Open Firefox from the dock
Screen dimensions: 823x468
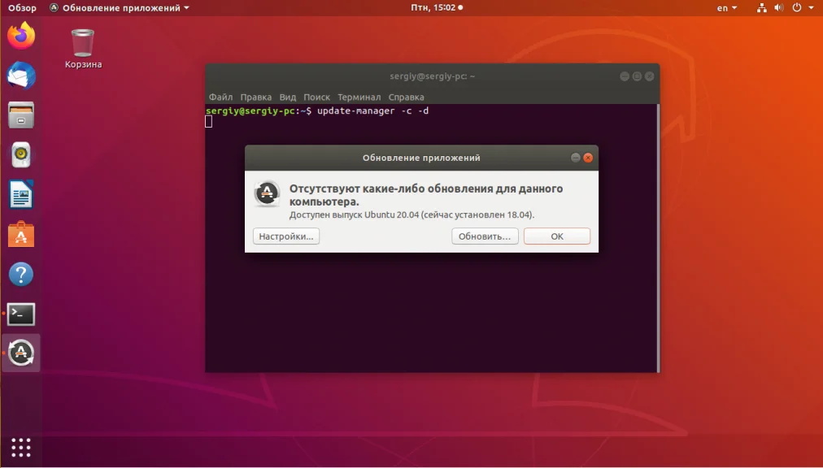click(21, 36)
